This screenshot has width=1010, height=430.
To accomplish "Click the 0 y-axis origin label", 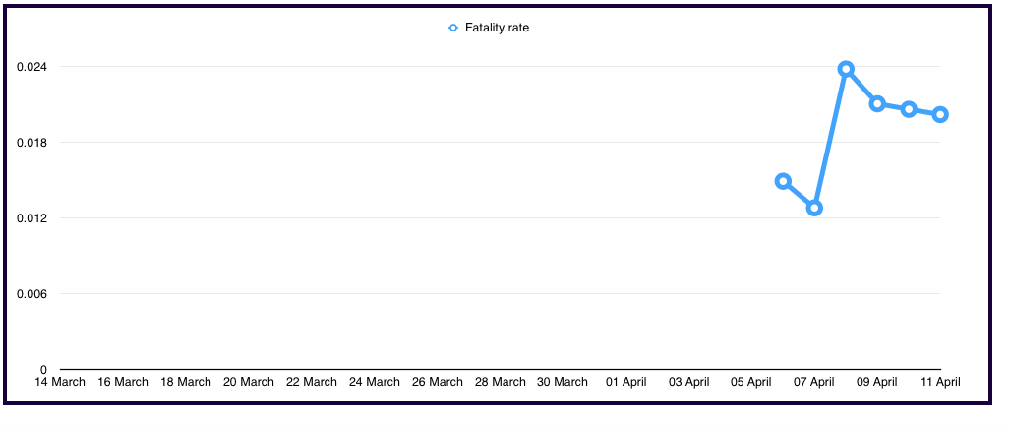I will 43,370.
